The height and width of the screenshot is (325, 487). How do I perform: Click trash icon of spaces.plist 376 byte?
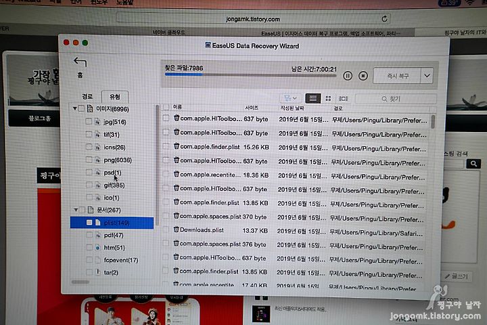pos(176,243)
